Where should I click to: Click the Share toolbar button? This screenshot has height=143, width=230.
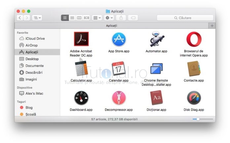click(x=121, y=18)
